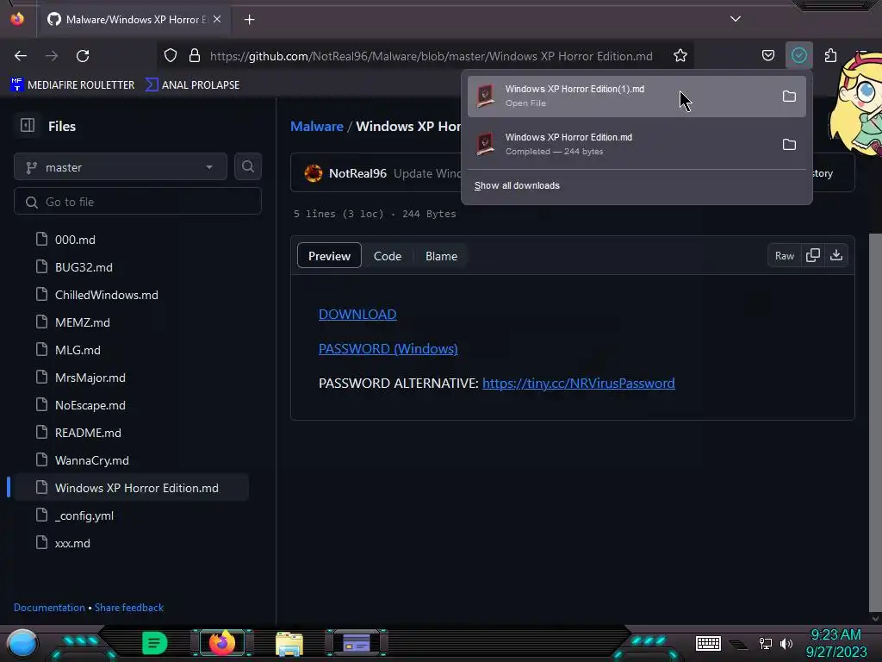The width and height of the screenshot is (882, 662).
Task: Open MLG.md in the file tree
Action: click(78, 350)
